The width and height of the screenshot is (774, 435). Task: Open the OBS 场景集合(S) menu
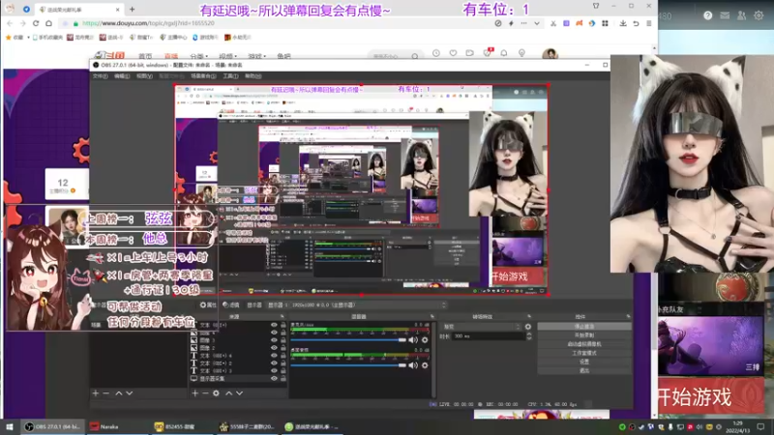[203, 76]
